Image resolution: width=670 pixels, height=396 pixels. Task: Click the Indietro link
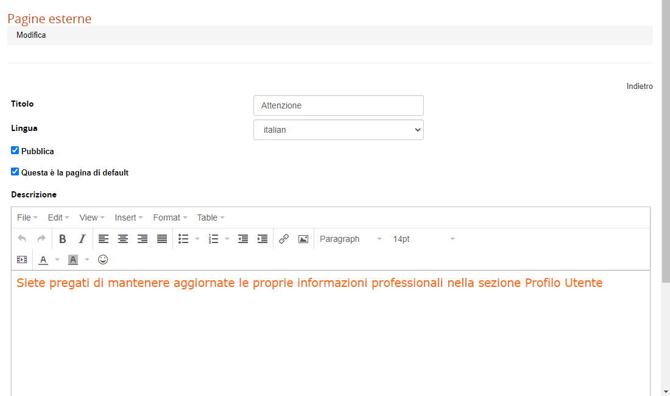[x=640, y=87]
